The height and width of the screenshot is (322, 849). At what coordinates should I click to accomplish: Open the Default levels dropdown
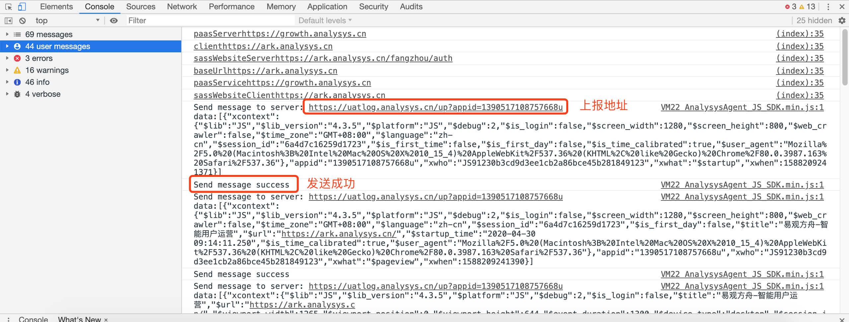pyautogui.click(x=325, y=21)
